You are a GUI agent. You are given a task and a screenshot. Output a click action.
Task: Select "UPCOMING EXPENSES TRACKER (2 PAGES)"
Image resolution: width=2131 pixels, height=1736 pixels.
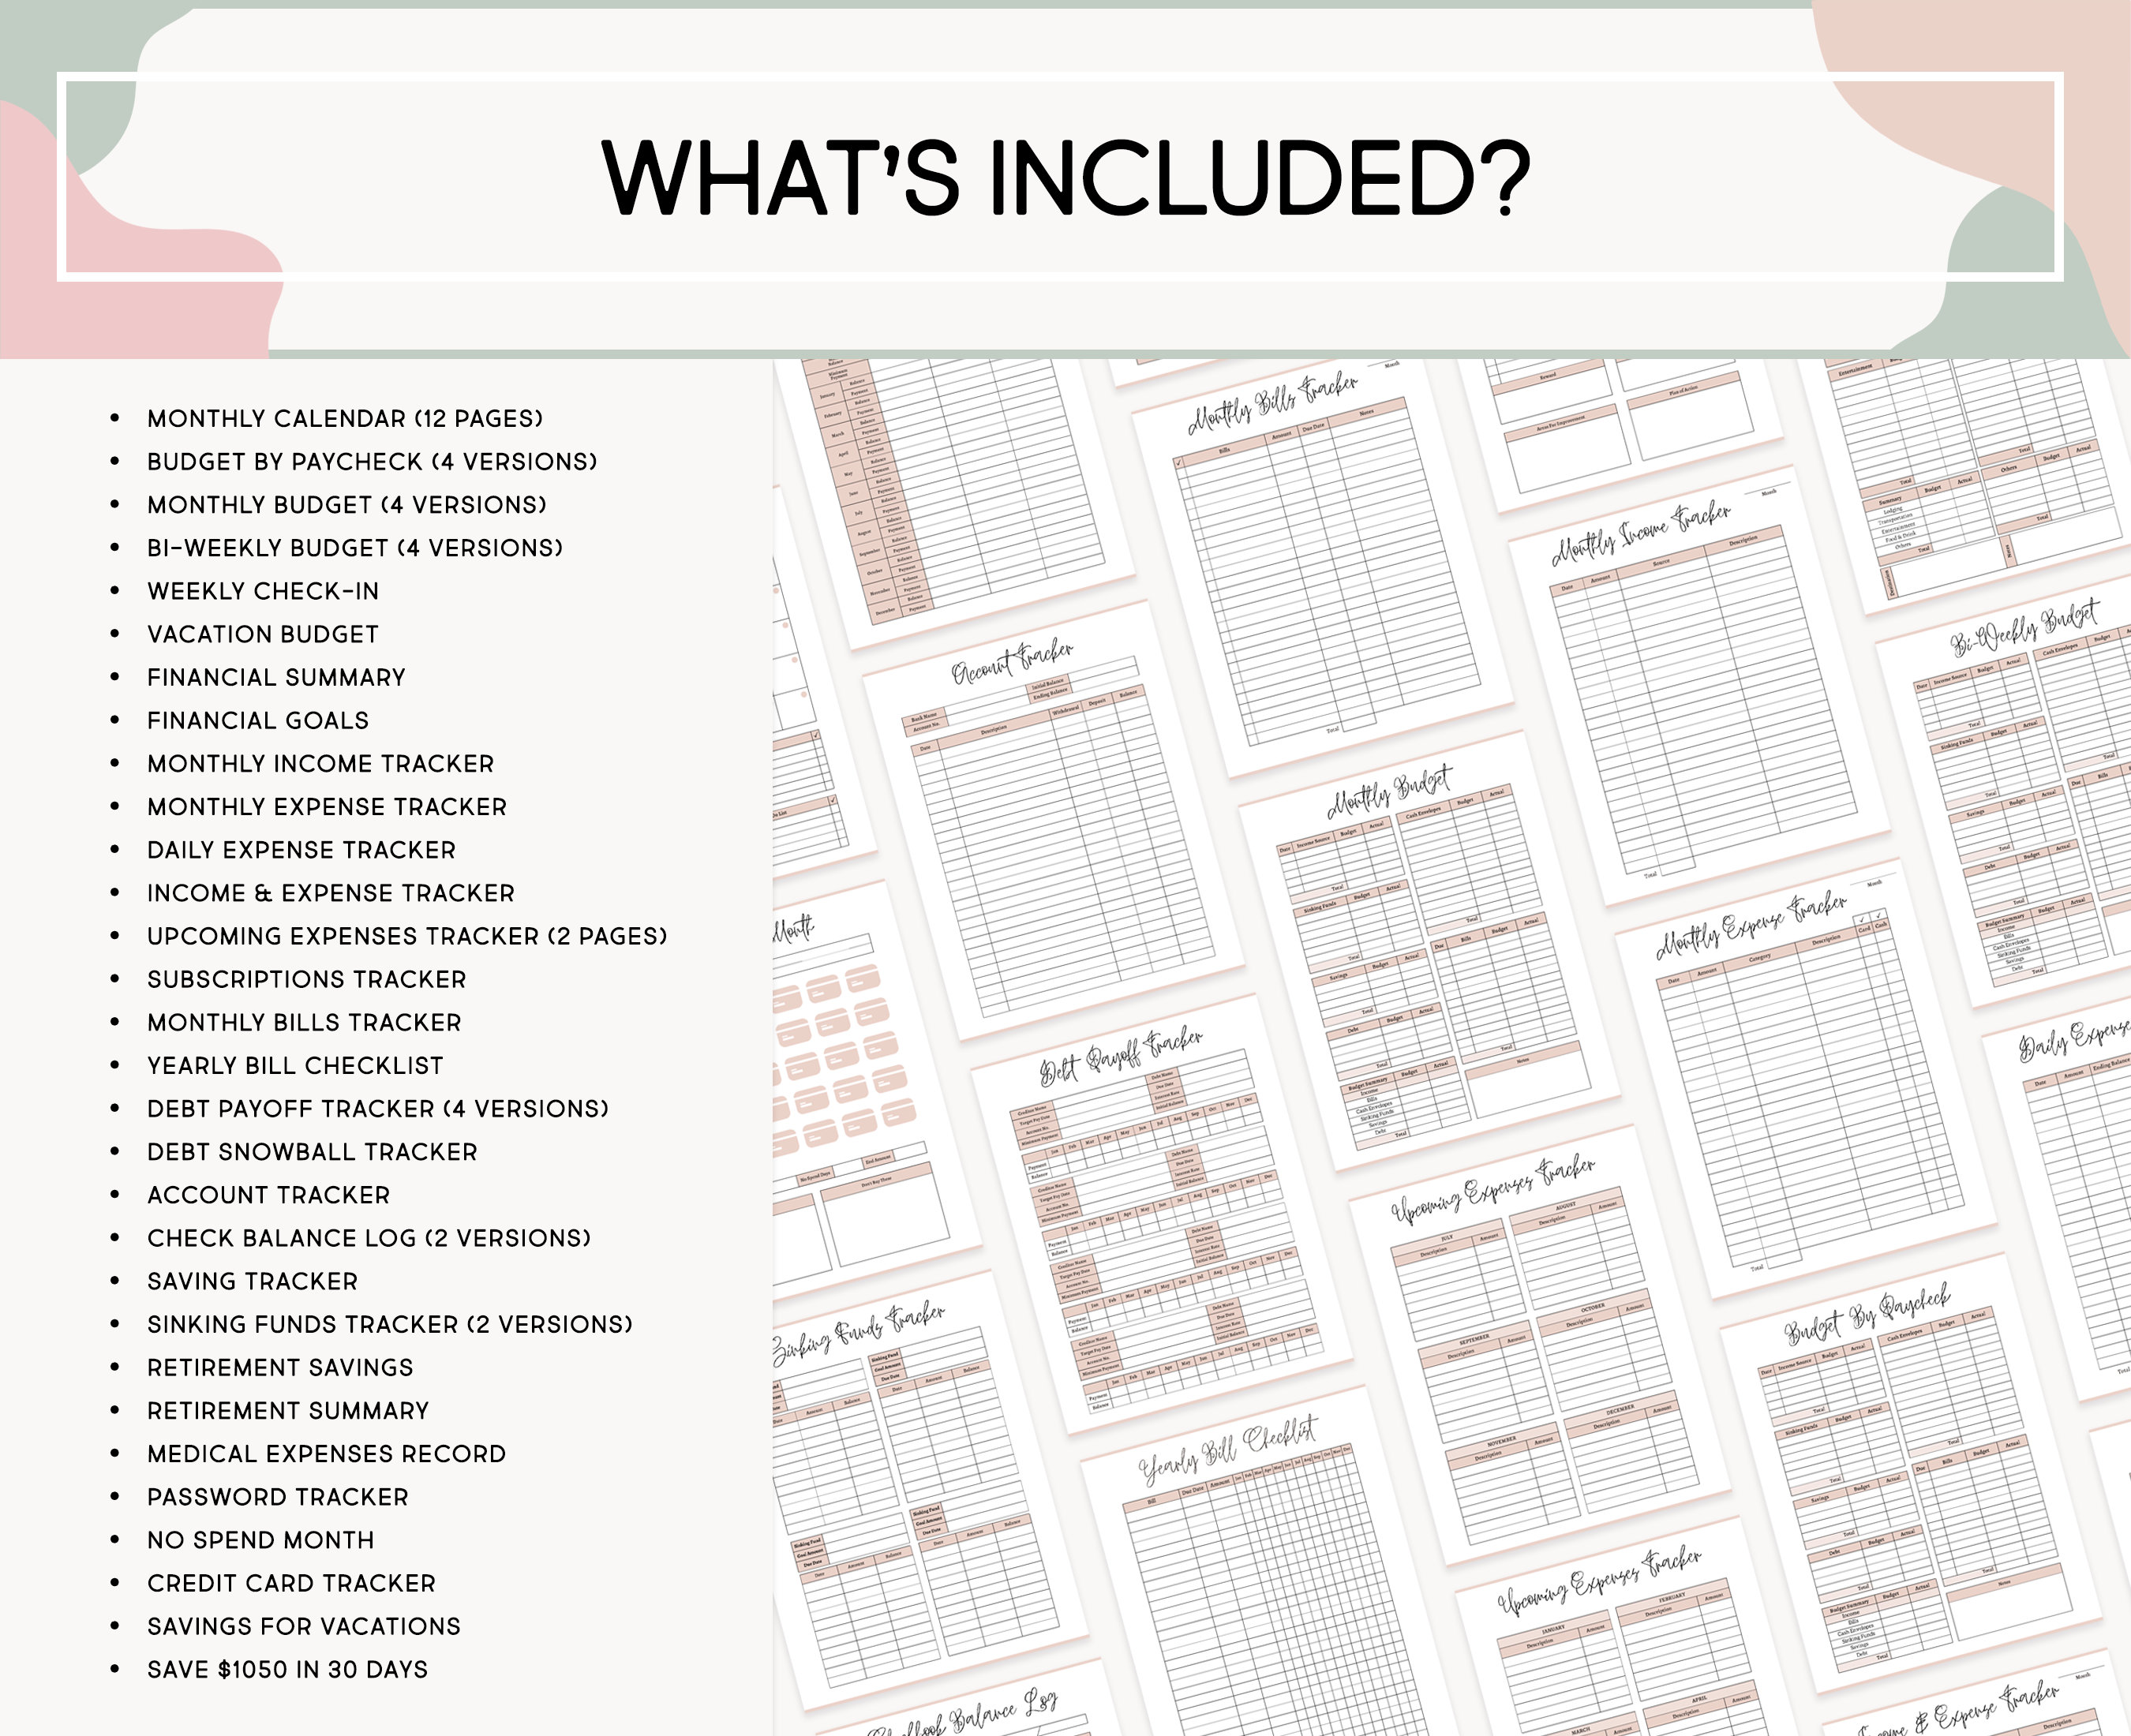click(407, 936)
